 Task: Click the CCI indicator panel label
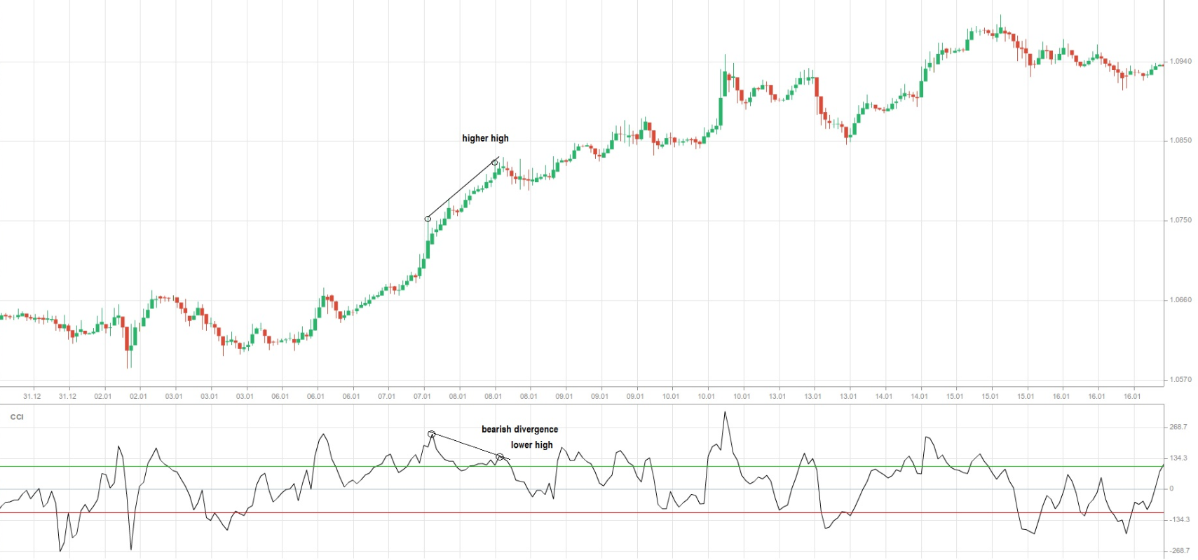tap(17, 417)
